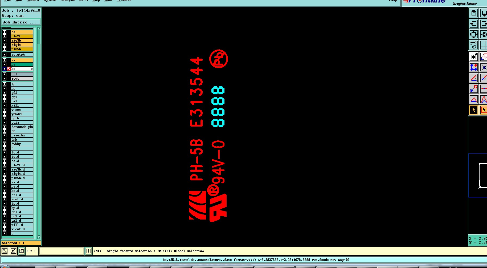
Task: Select the gm1 layer name
Action: [22, 101]
